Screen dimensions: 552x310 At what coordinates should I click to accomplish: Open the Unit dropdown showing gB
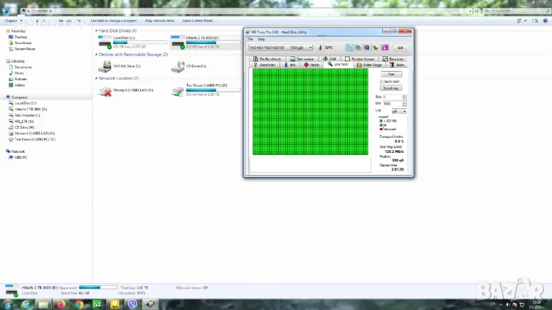pos(400,111)
